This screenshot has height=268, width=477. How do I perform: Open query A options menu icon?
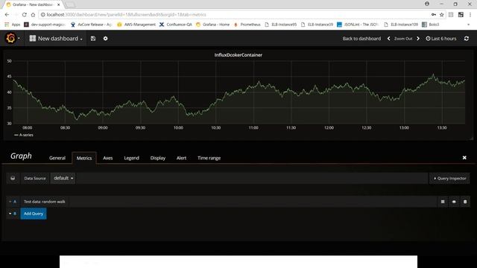pyautogui.click(x=443, y=202)
